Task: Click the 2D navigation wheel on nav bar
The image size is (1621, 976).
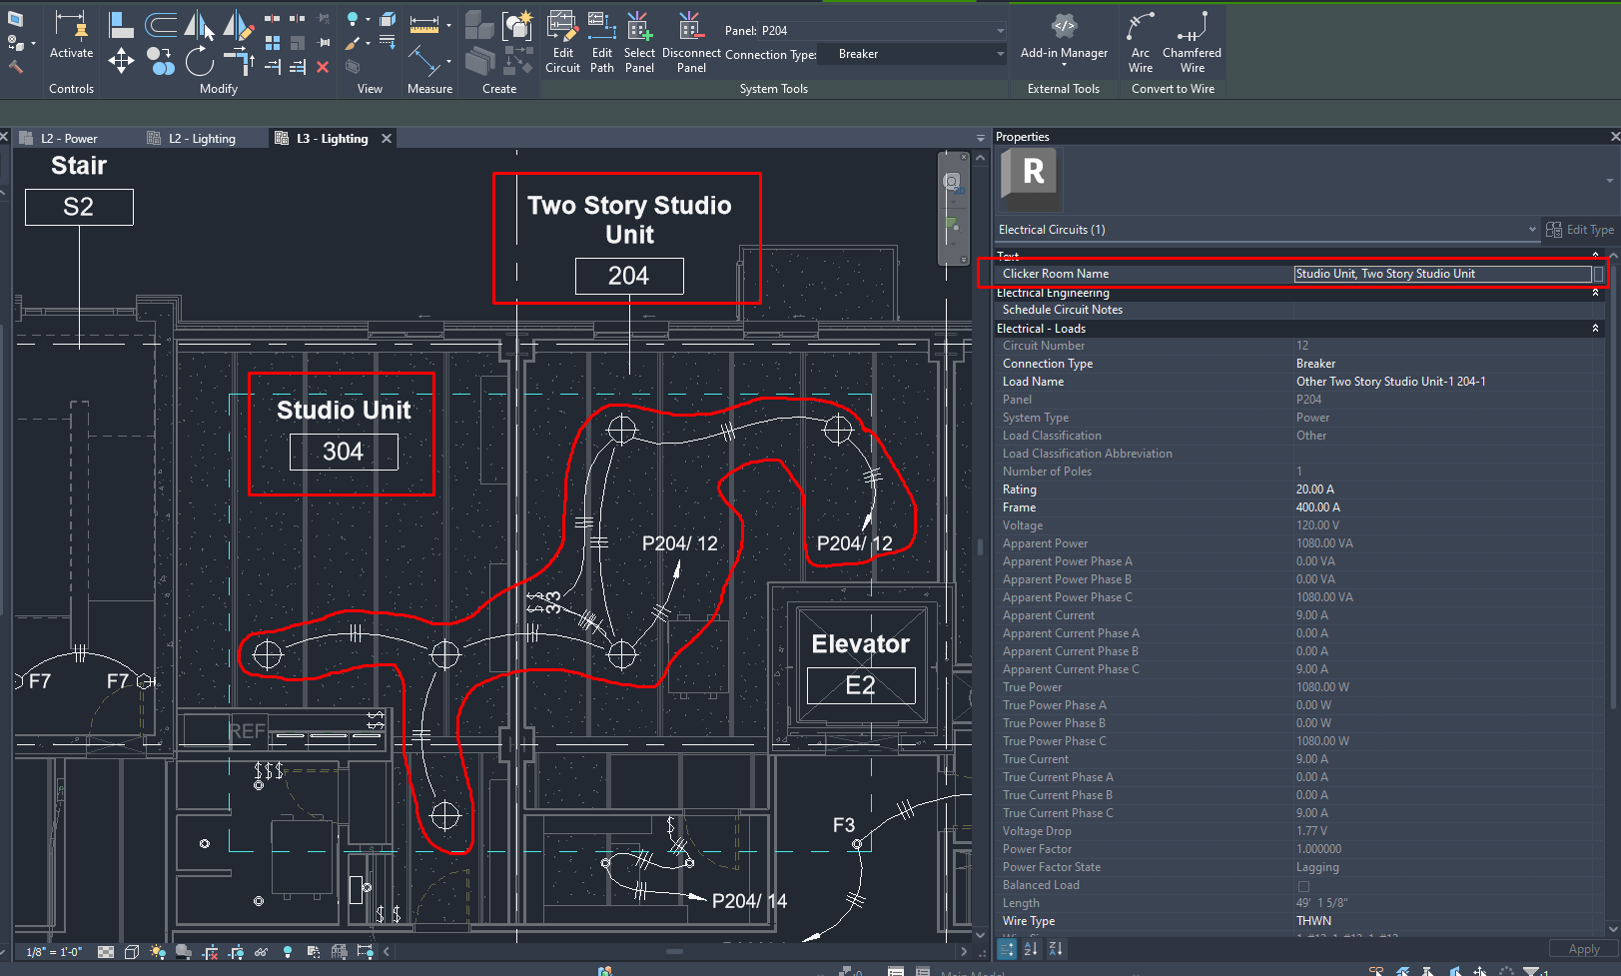Action: click(952, 182)
